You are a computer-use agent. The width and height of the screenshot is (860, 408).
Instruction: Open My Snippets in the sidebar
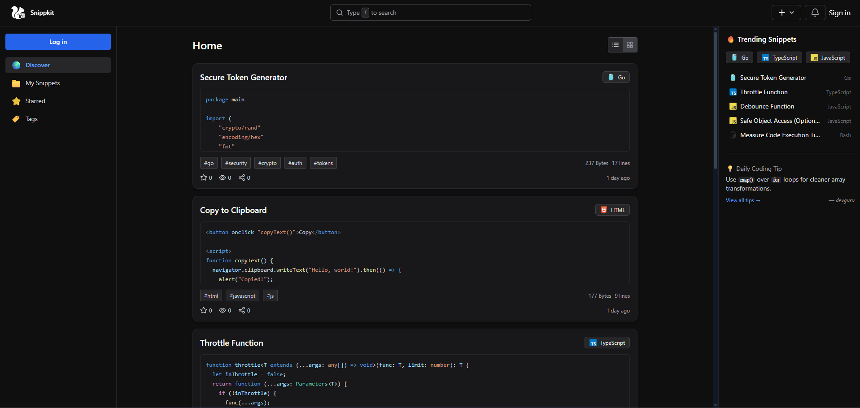click(x=58, y=83)
